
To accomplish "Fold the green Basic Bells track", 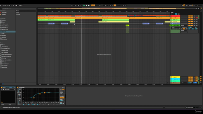I will (171, 25).
